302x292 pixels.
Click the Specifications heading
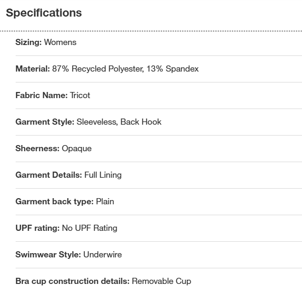point(44,13)
